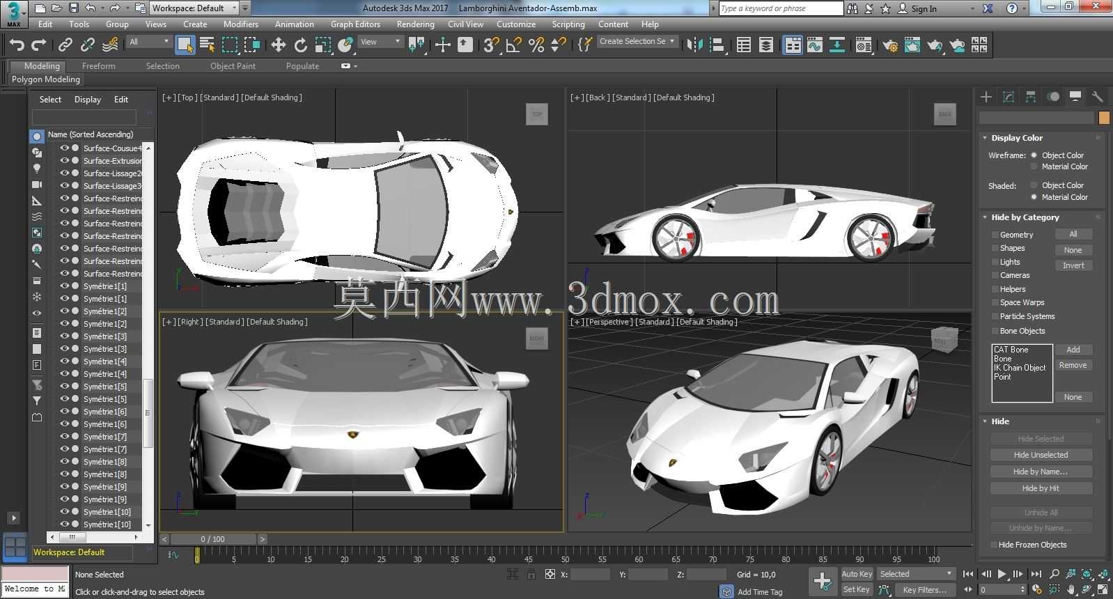
Task: Toggle visibility eye of Surface-Extrusion row
Action: point(64,161)
